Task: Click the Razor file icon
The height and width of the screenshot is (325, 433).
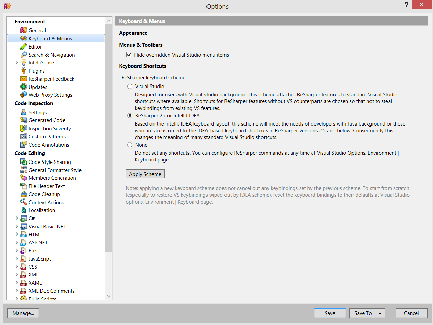Action: [24, 250]
